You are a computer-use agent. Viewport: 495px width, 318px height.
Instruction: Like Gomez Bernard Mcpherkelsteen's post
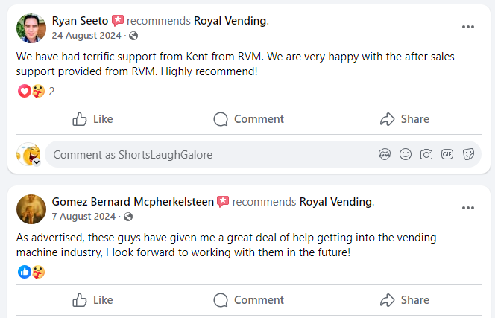click(93, 300)
